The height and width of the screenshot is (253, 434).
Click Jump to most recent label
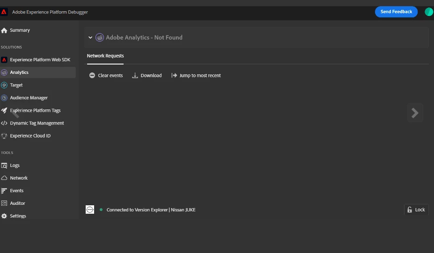[200, 75]
